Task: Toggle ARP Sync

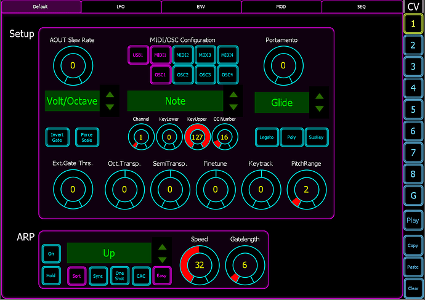Action: point(98,276)
